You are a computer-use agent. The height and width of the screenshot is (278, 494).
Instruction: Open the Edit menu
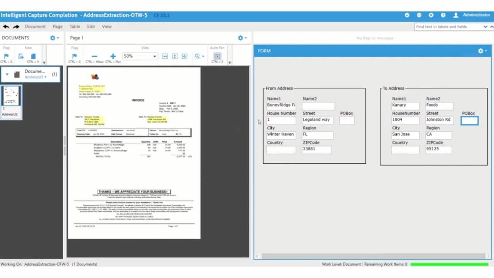pyautogui.click(x=91, y=27)
